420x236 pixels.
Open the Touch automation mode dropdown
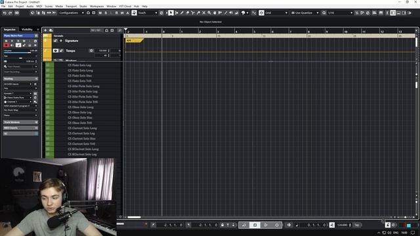point(148,13)
